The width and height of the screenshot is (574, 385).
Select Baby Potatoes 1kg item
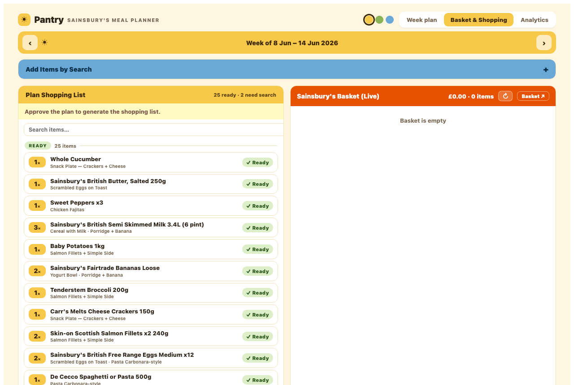coord(77,246)
